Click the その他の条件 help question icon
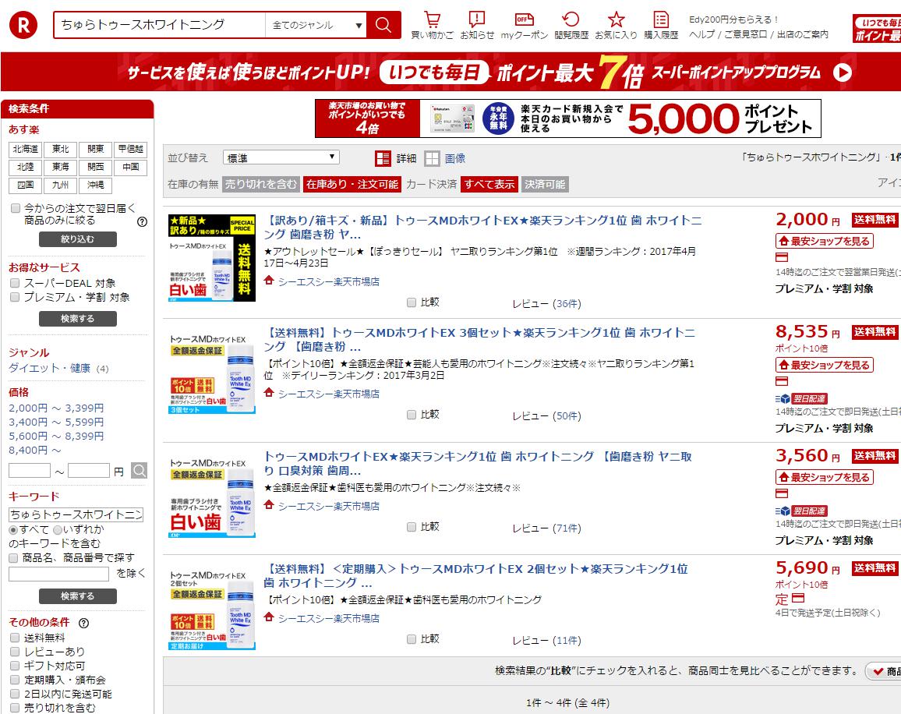The width and height of the screenshot is (901, 714). click(84, 623)
